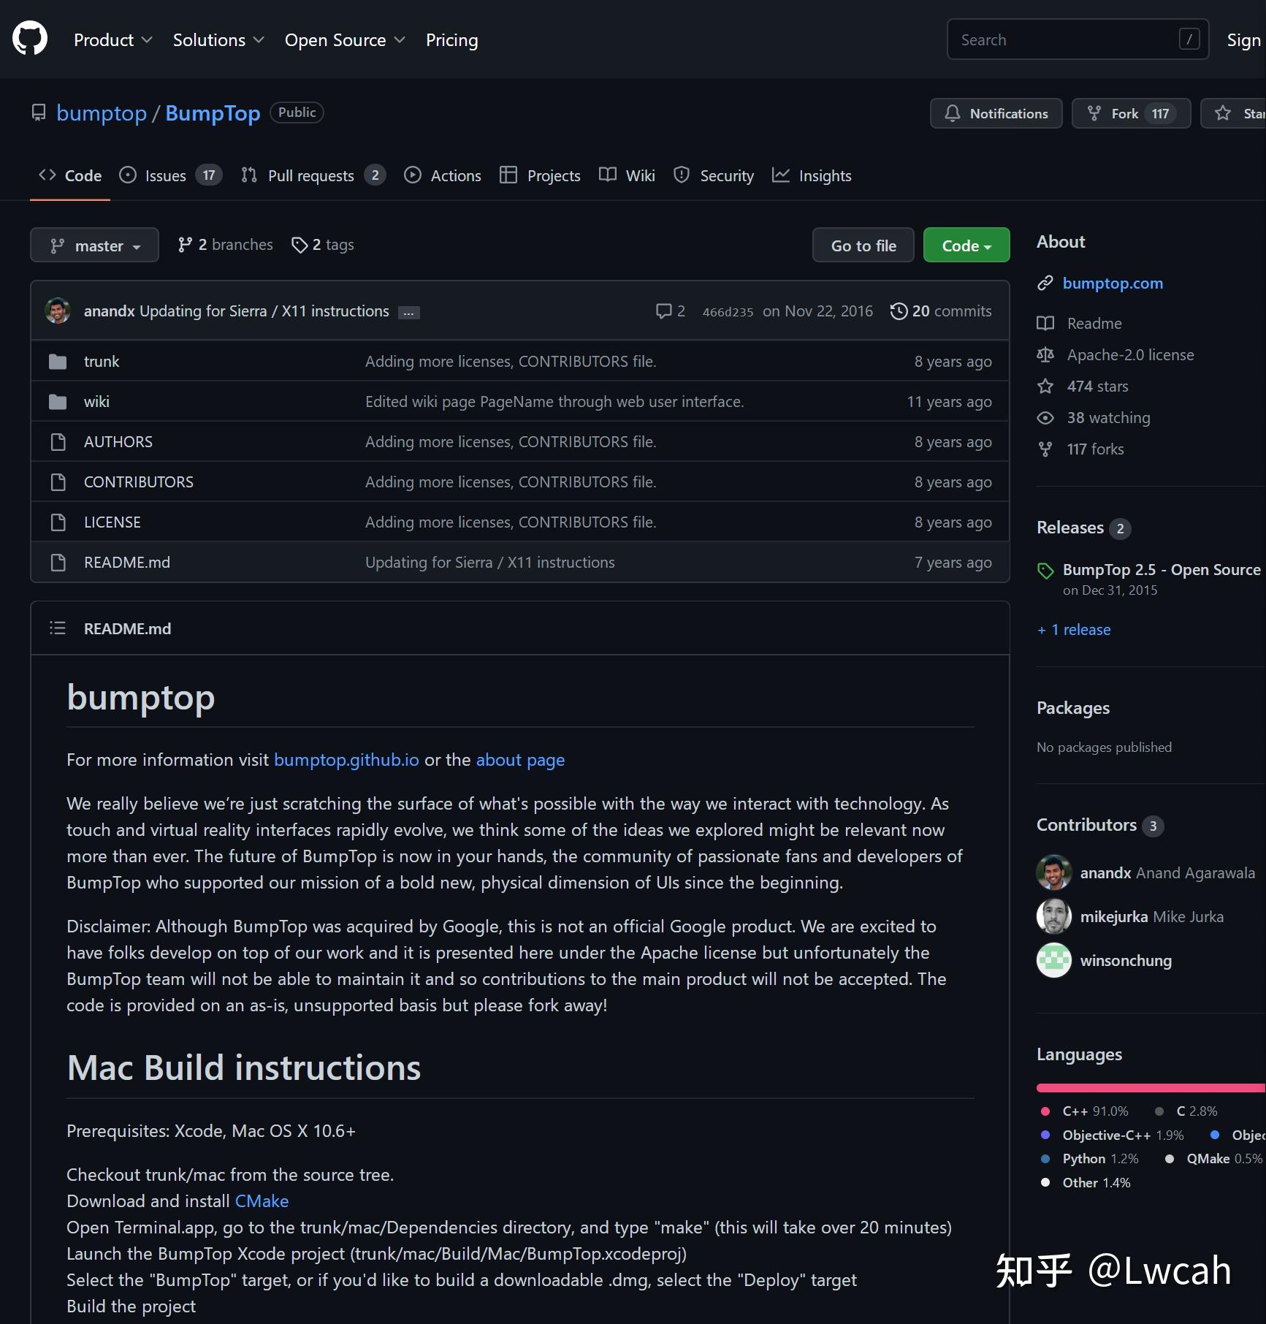
Task: Open the master branch dropdown
Action: pos(94,246)
